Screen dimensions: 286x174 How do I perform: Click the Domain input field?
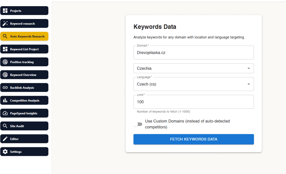194,53
